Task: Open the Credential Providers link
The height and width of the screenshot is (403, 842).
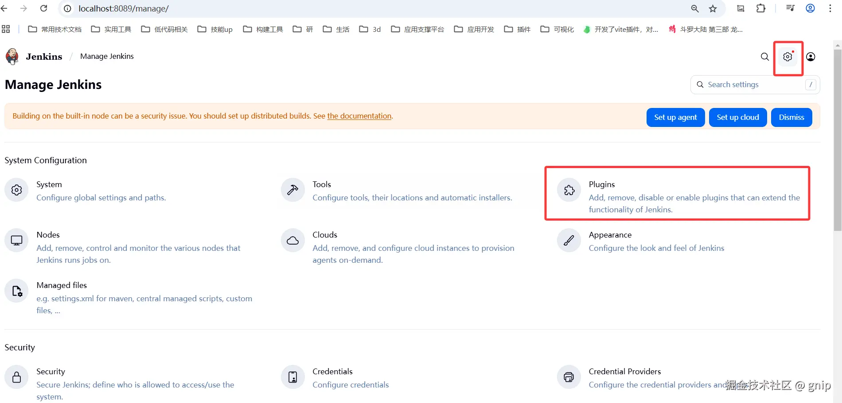Action: click(625, 372)
